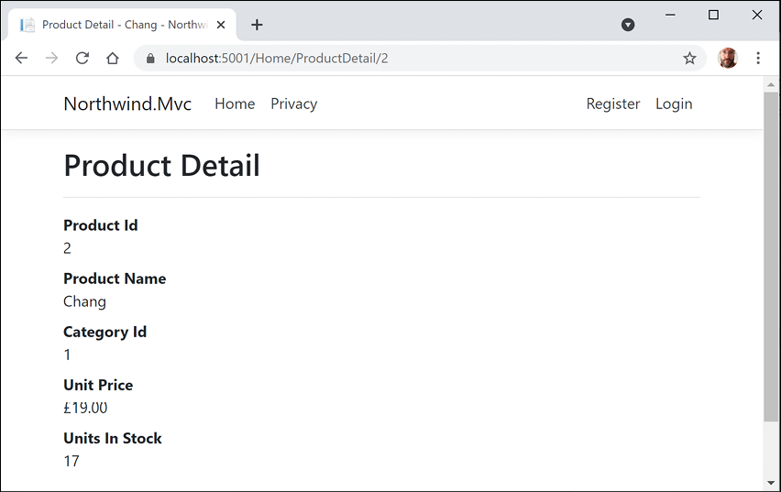781x492 pixels.
Task: Click the scrollbar down arrow
Action: (771, 482)
